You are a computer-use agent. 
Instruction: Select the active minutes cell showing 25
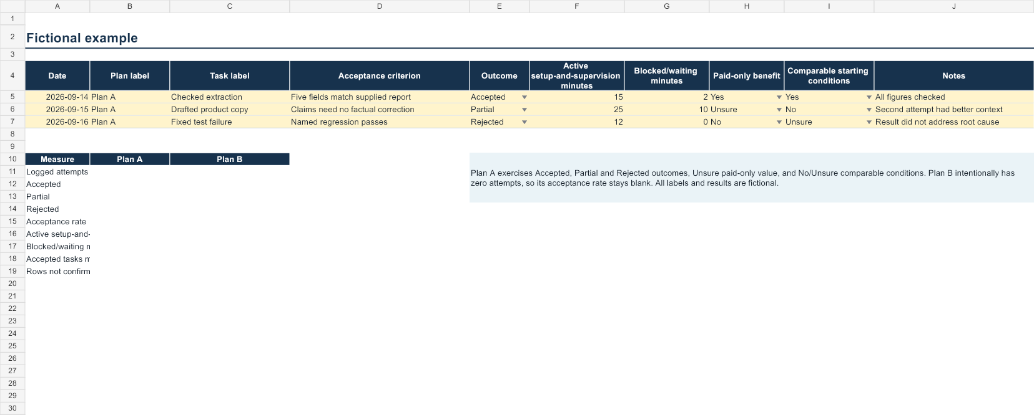577,110
